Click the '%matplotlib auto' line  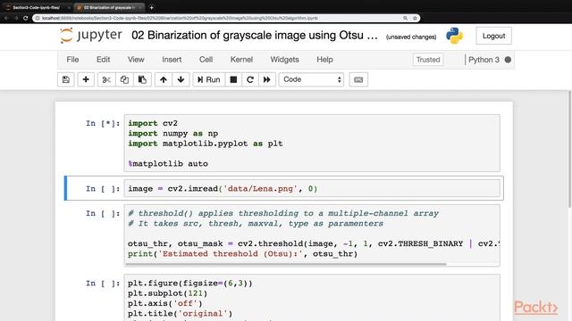click(168, 164)
